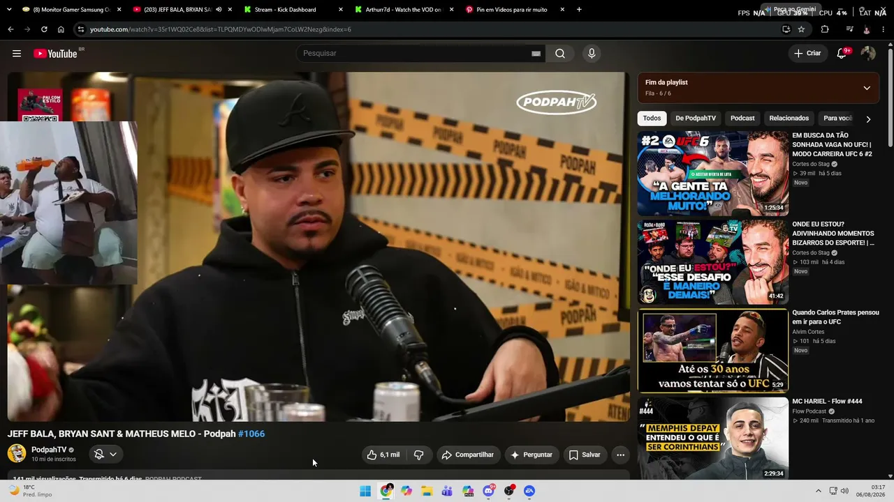
Task: Close the Pinterest tab
Action: (561, 10)
